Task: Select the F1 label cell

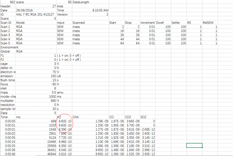Action: 8,55
